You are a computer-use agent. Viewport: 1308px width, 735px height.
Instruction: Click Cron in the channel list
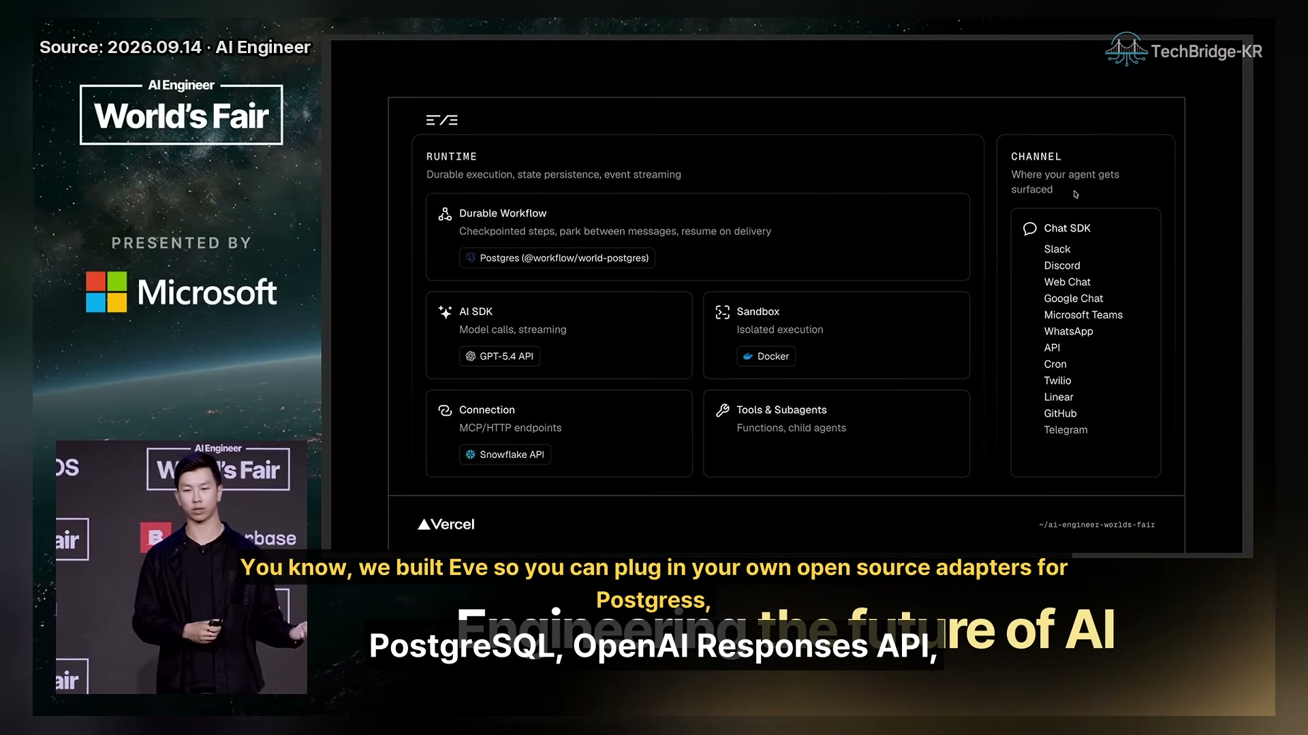1055,364
